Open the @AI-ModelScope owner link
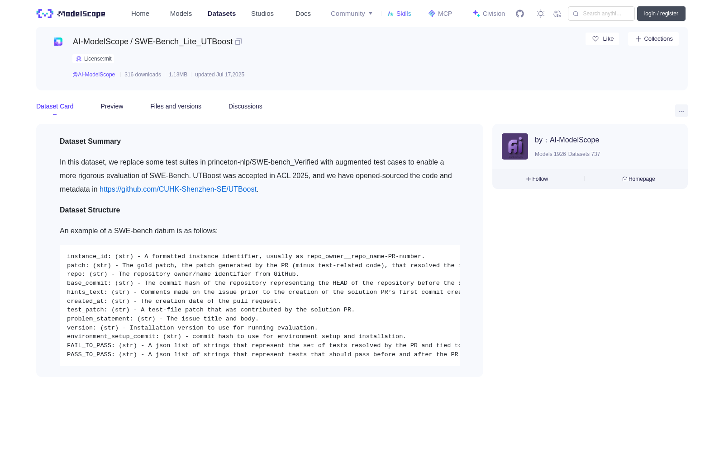Screen dimensions: 724x452 pos(94,75)
